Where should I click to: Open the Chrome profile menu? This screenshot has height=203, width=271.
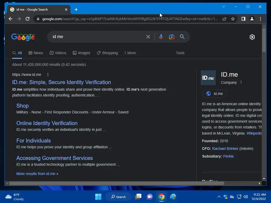[252, 19]
